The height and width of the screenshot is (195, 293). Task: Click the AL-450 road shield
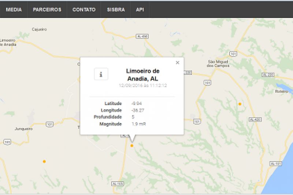coord(141,36)
